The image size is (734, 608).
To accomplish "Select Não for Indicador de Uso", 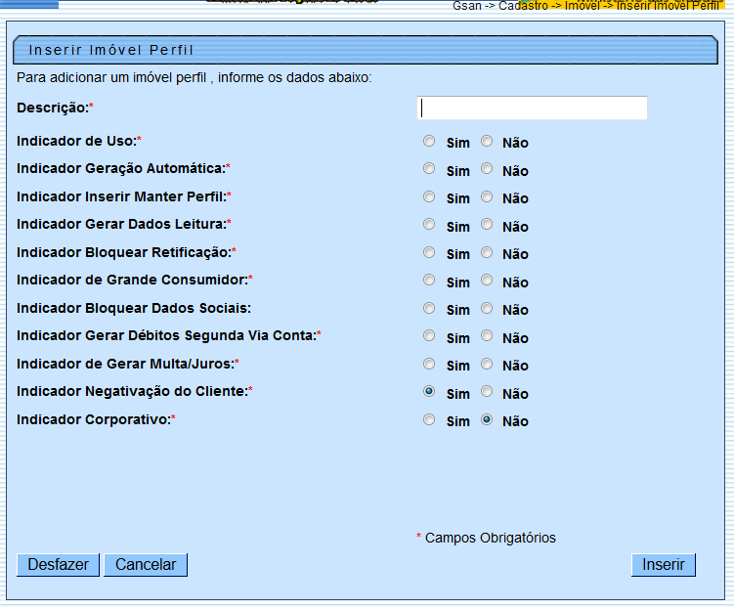I will coord(487,141).
